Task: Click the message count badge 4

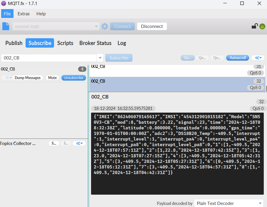Action: pos(82,69)
